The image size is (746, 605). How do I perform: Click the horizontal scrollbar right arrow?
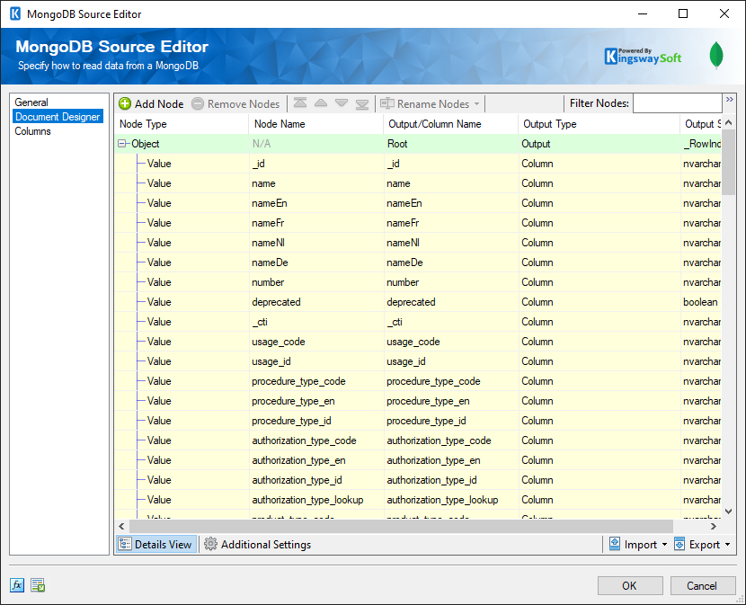click(713, 526)
